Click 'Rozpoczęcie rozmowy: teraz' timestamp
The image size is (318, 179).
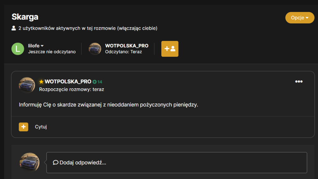pos(72,89)
